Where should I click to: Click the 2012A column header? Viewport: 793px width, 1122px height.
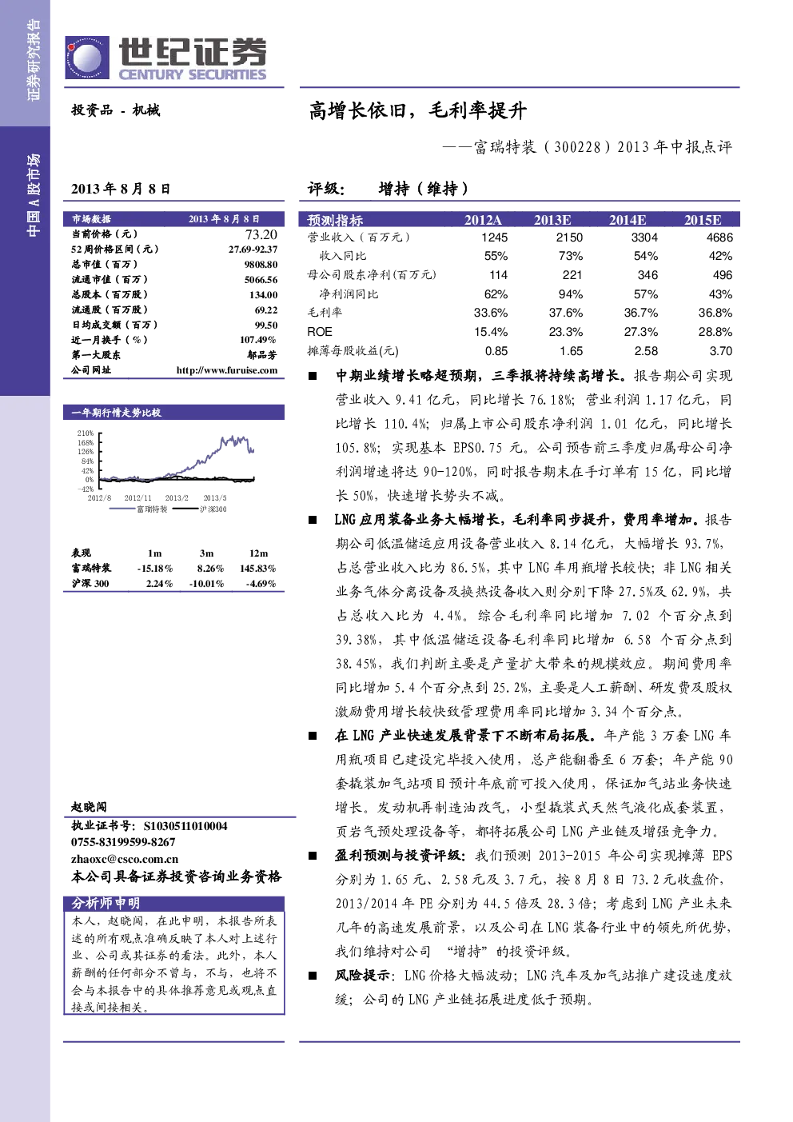(484, 220)
